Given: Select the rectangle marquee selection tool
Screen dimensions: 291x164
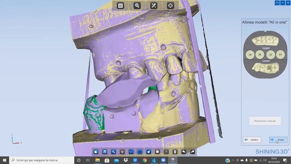Looking at the screenshot, I should pos(140,152).
